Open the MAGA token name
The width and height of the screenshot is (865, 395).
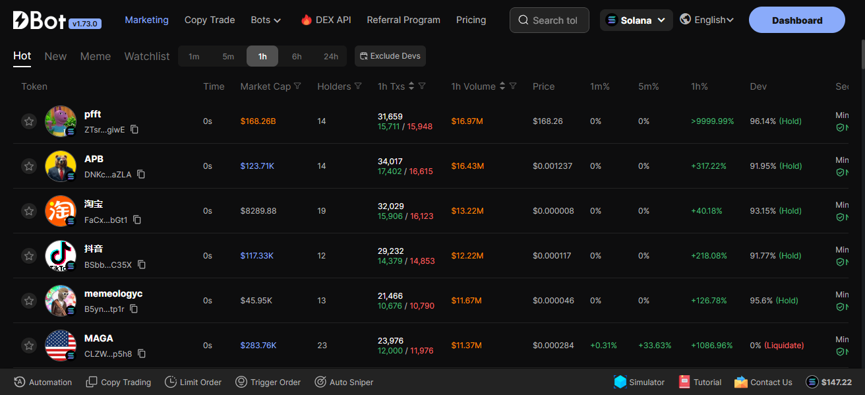point(99,338)
